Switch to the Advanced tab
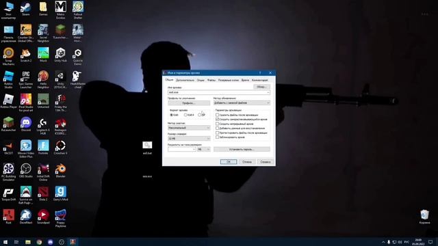This screenshot has width=438, height=246. 185,80
